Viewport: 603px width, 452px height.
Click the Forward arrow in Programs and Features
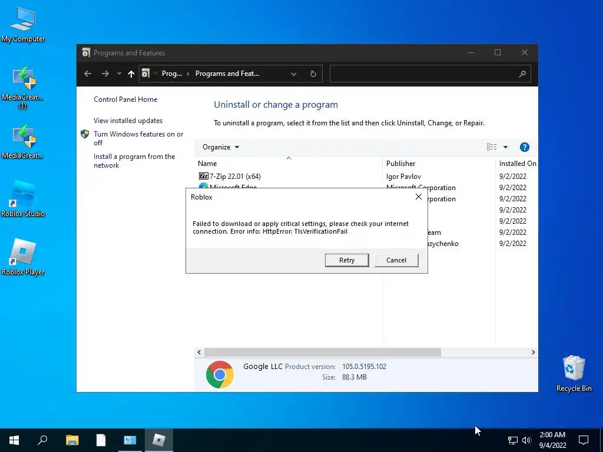105,74
